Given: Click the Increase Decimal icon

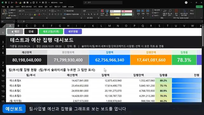Looking at the screenshot, I should point(94,14).
